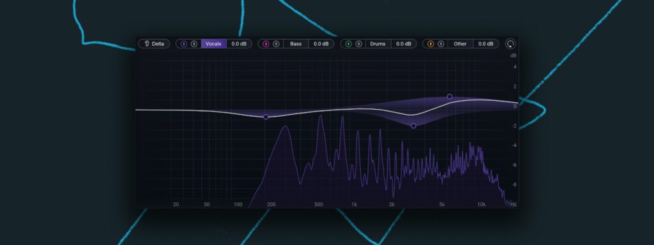Solo the Bass stem
654x245 pixels.
tap(276, 44)
